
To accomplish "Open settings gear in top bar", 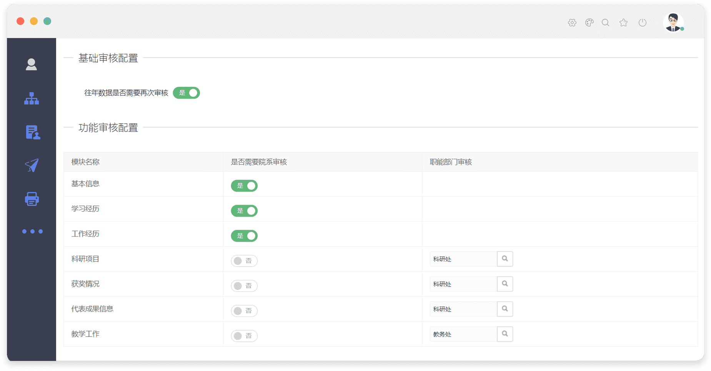I will (572, 23).
